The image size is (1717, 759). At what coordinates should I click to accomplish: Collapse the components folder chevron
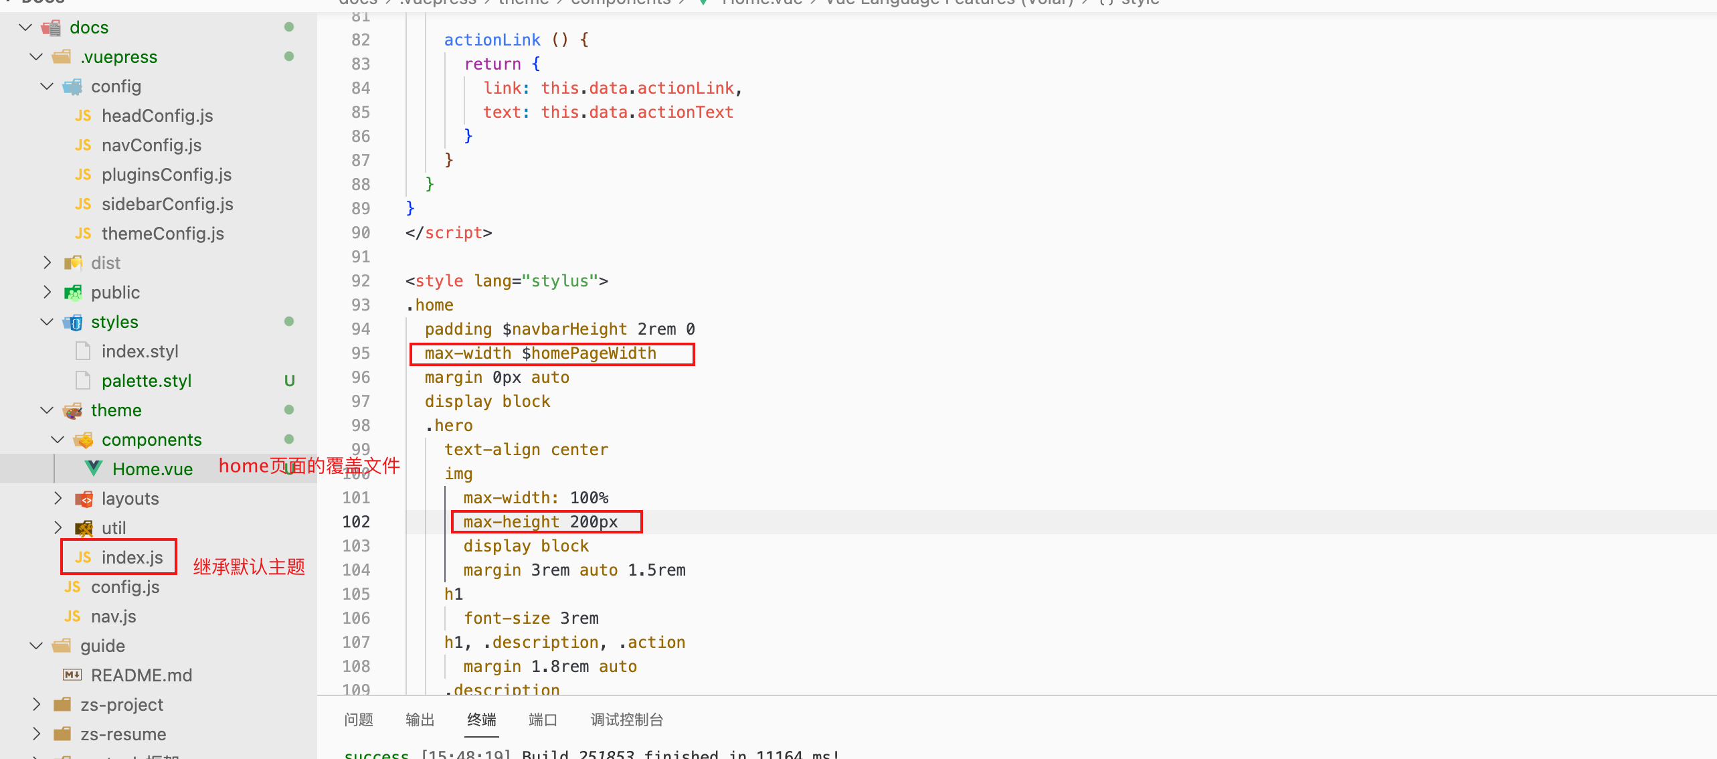pos(58,440)
